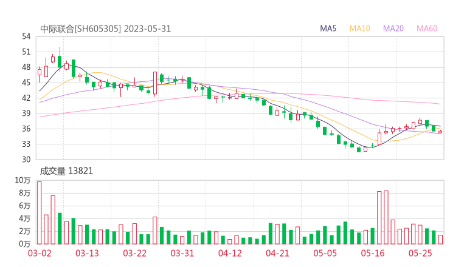The image size is (450, 267).
Task: Click the 6万 volume axis label
Action: (x=24, y=206)
